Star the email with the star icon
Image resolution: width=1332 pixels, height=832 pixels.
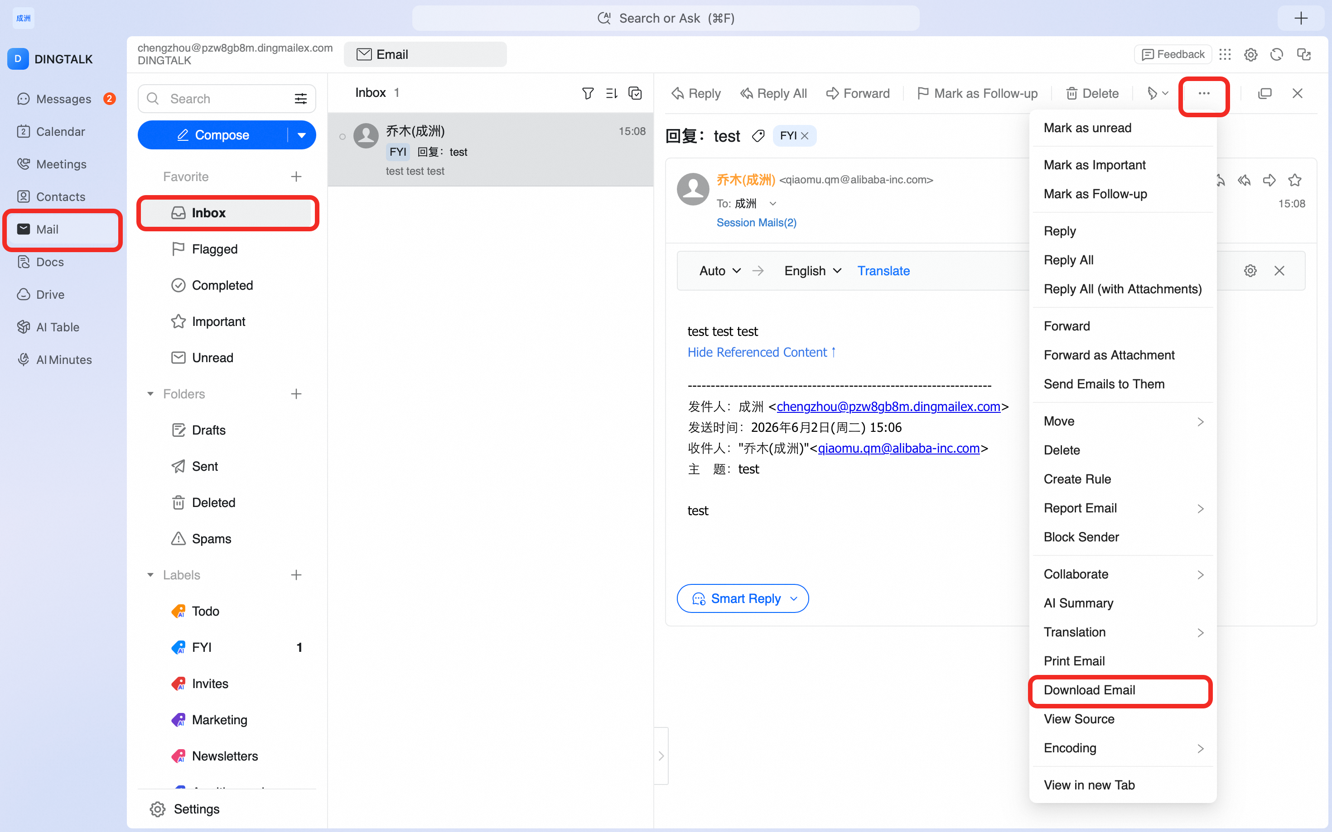(x=1294, y=180)
